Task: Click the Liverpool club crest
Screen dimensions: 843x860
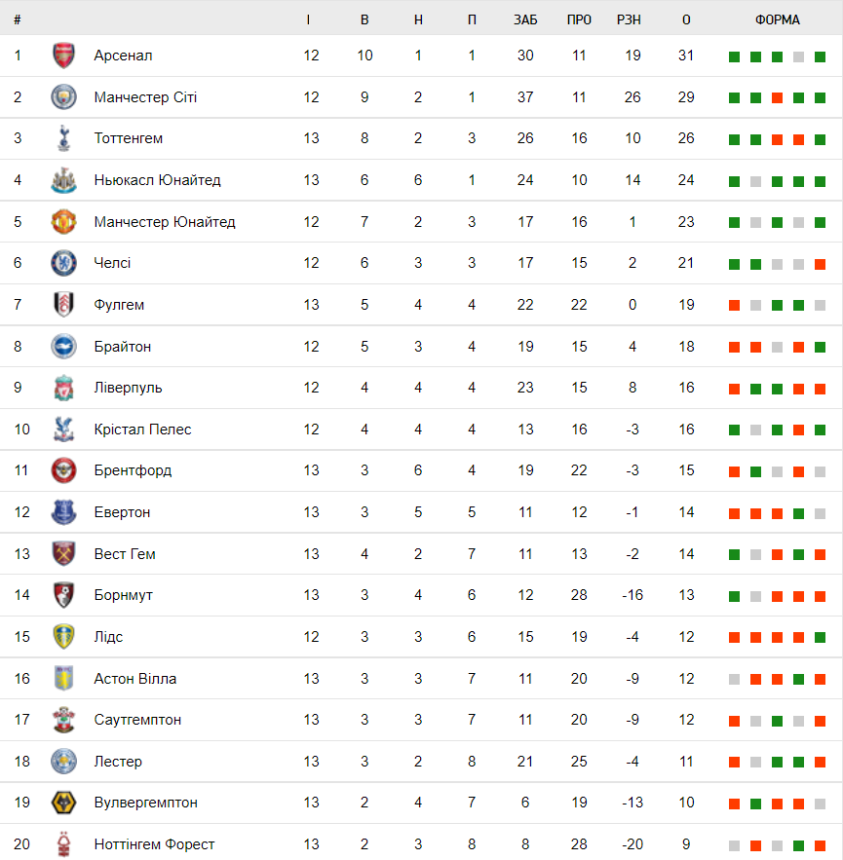Action: pyautogui.click(x=63, y=388)
